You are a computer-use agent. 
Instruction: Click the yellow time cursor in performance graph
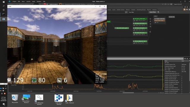click(x=163, y=75)
